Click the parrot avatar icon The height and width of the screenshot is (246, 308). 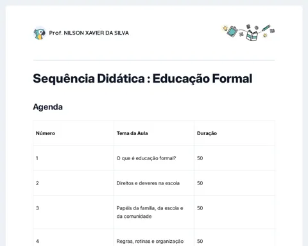click(x=40, y=33)
